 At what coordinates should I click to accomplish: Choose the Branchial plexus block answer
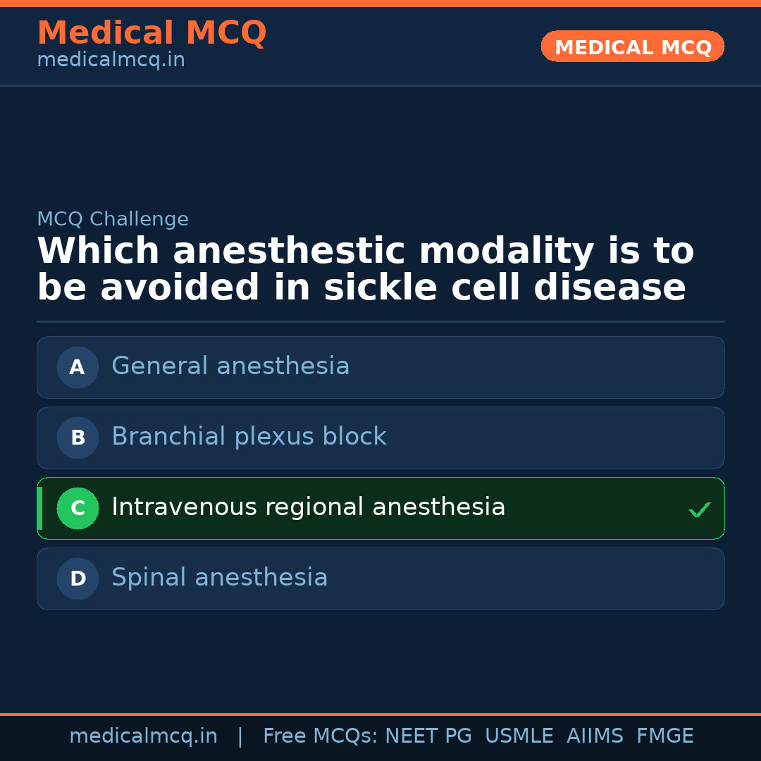[x=249, y=437]
